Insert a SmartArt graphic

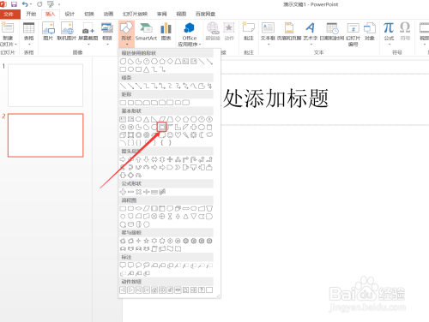[146, 32]
